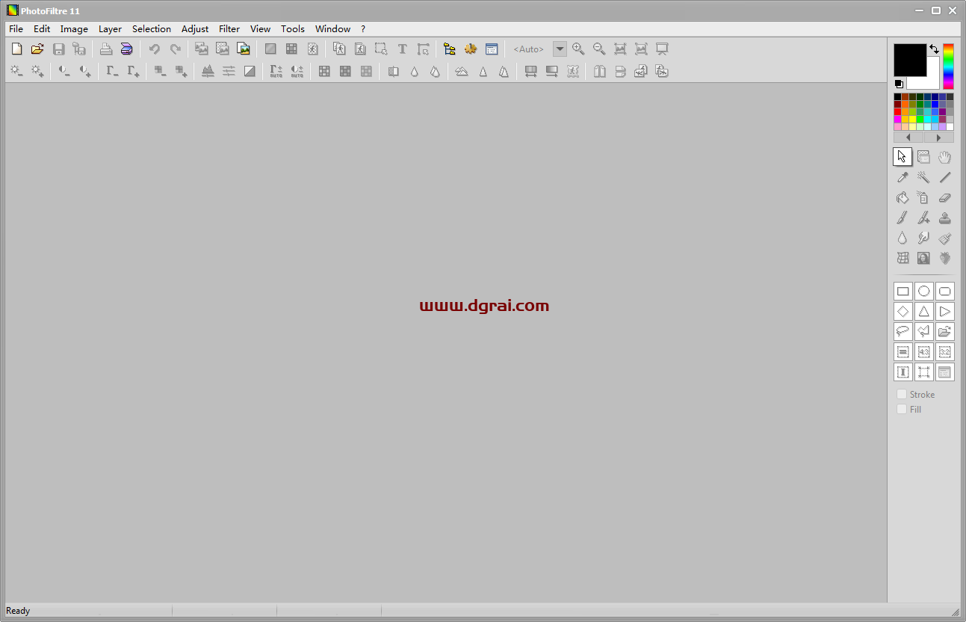Open the ? help menu

click(363, 29)
